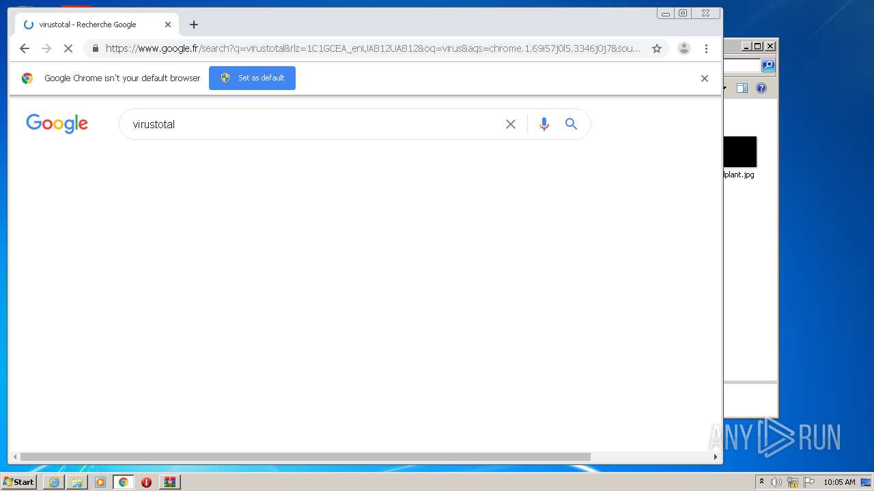View site information via lock icon
Screen dimensions: 874x491
[x=95, y=48]
